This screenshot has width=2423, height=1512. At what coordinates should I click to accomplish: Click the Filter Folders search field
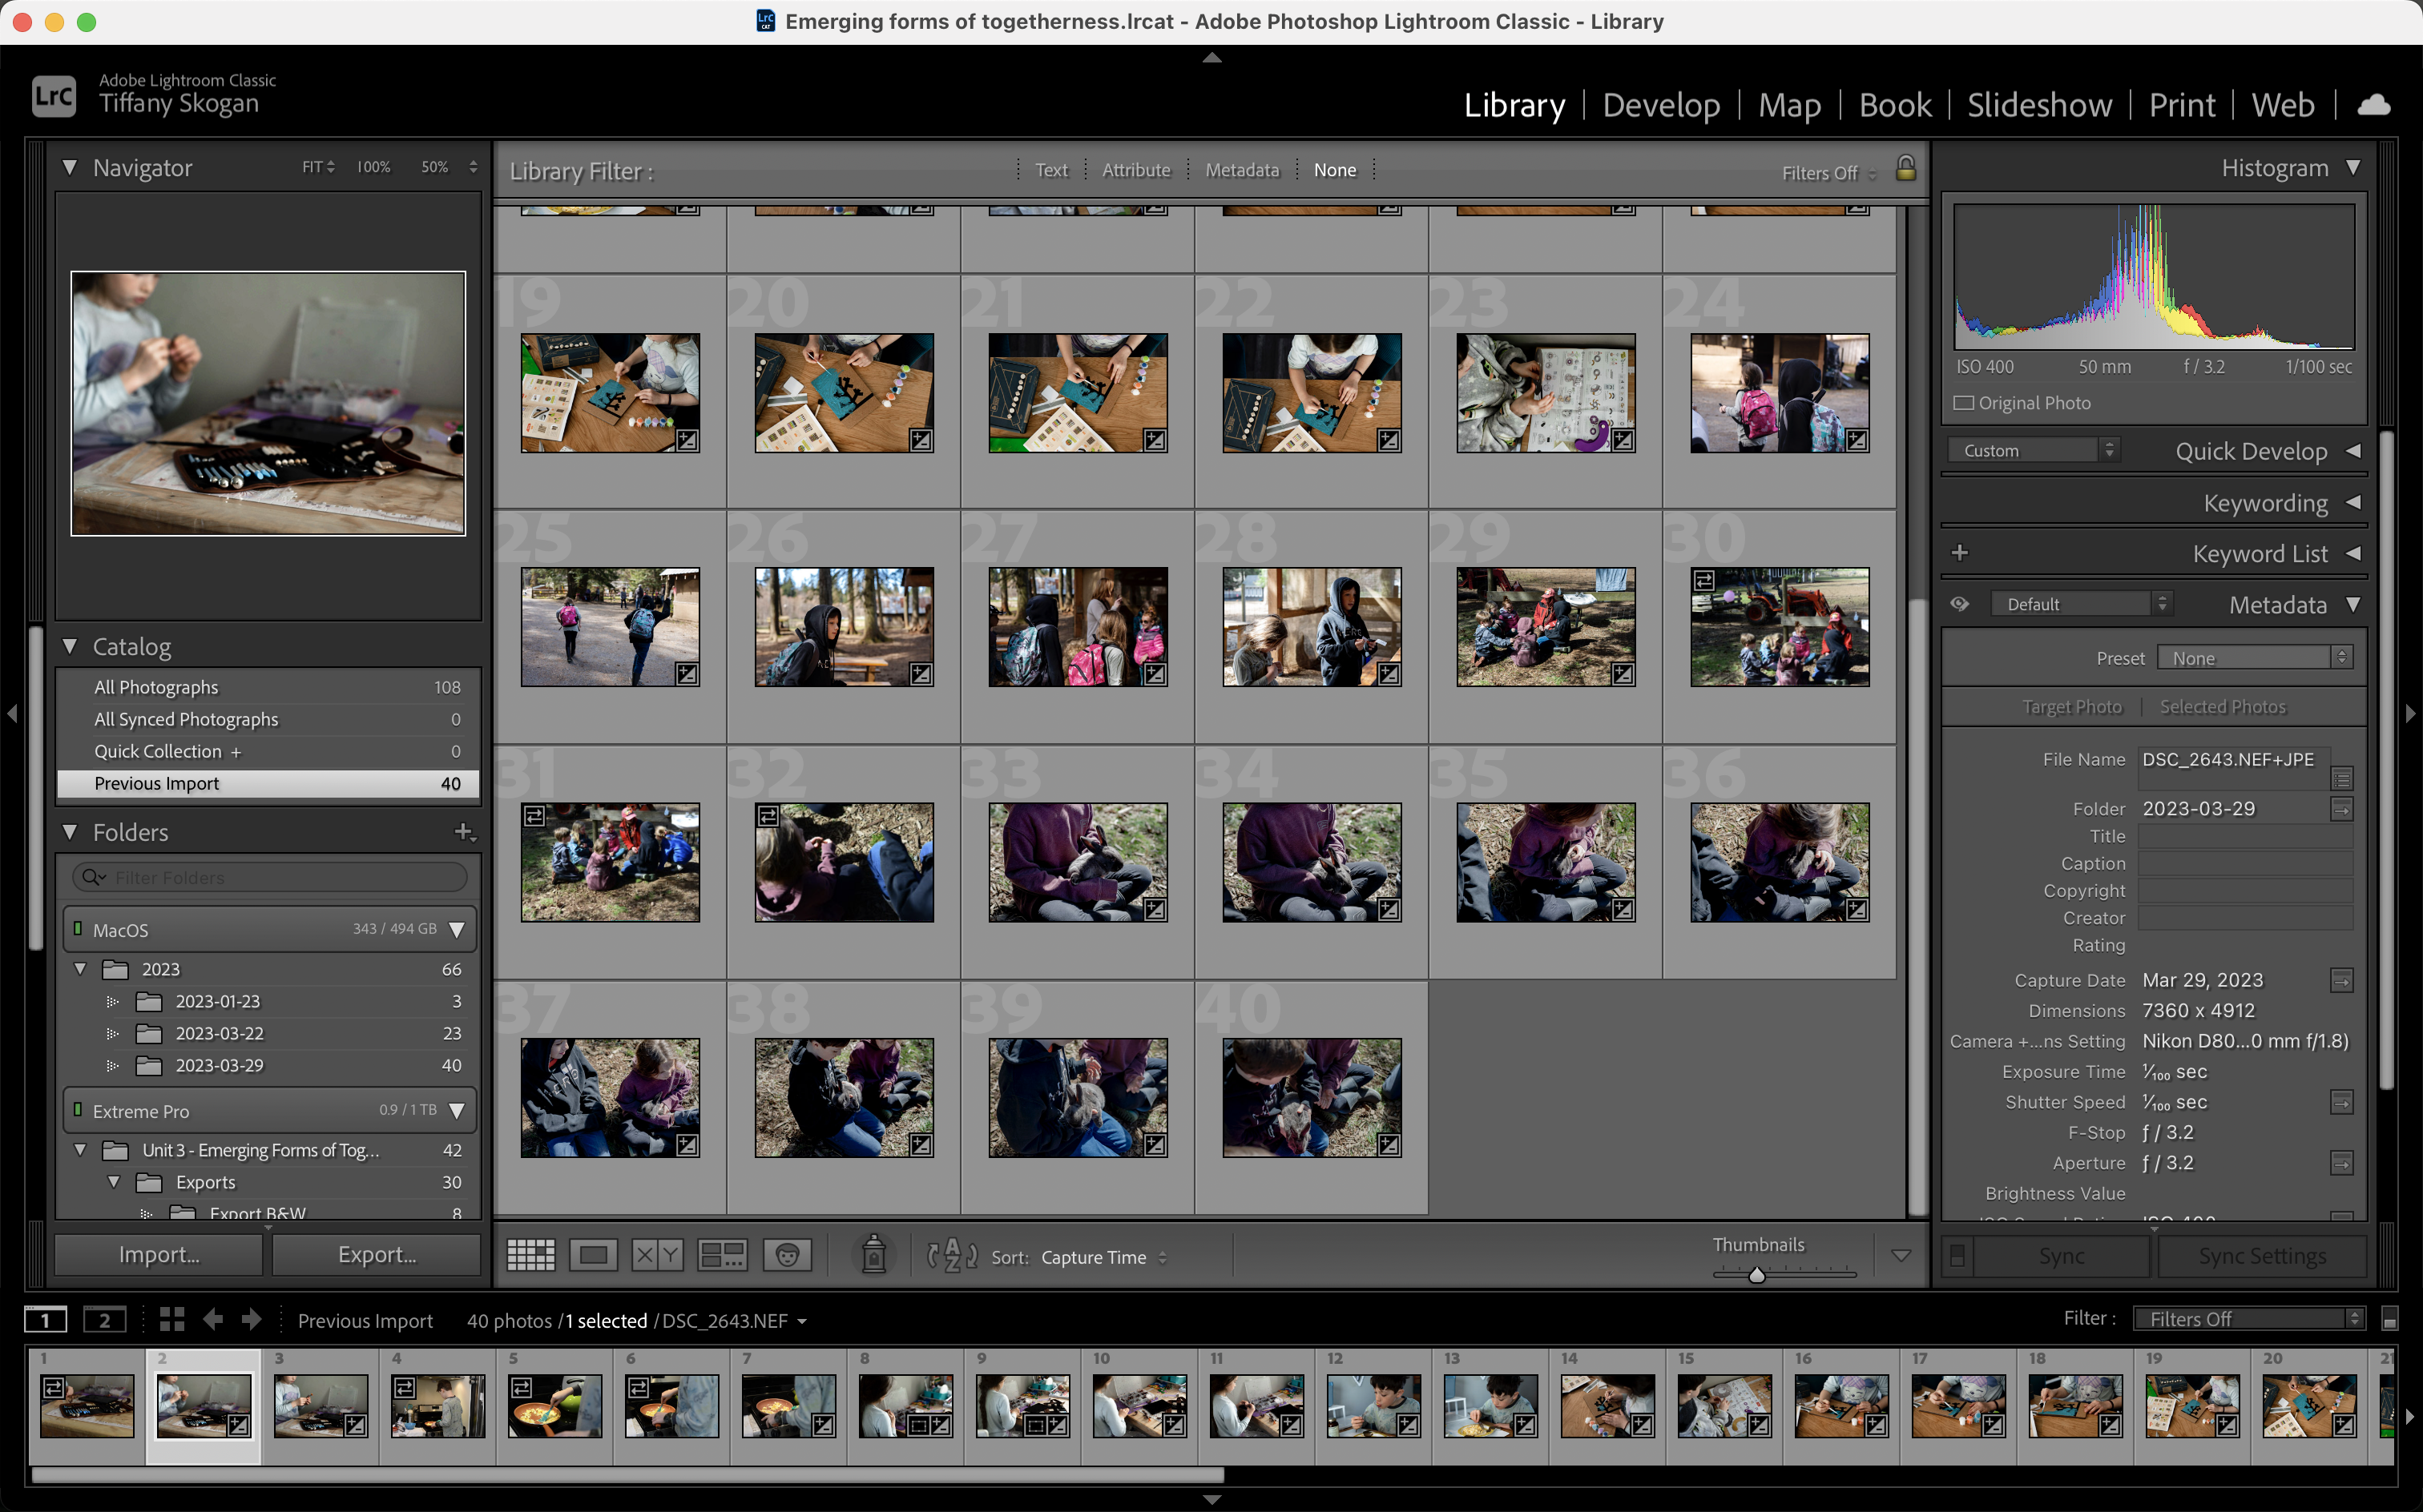pos(270,877)
